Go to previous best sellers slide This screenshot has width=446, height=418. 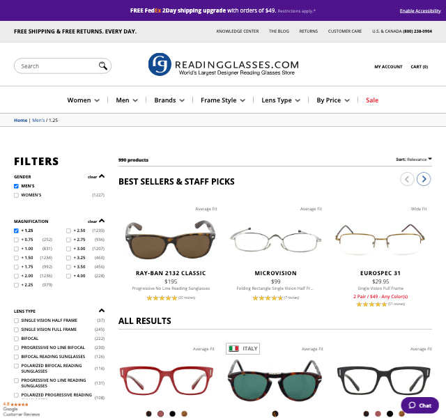click(x=407, y=179)
